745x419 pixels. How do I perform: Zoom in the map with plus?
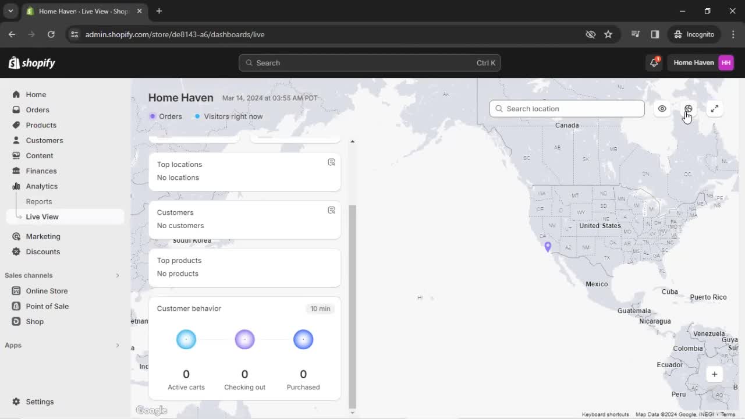point(714,374)
